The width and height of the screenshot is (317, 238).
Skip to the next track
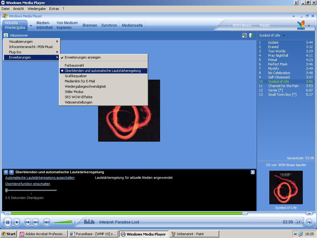point(36,222)
